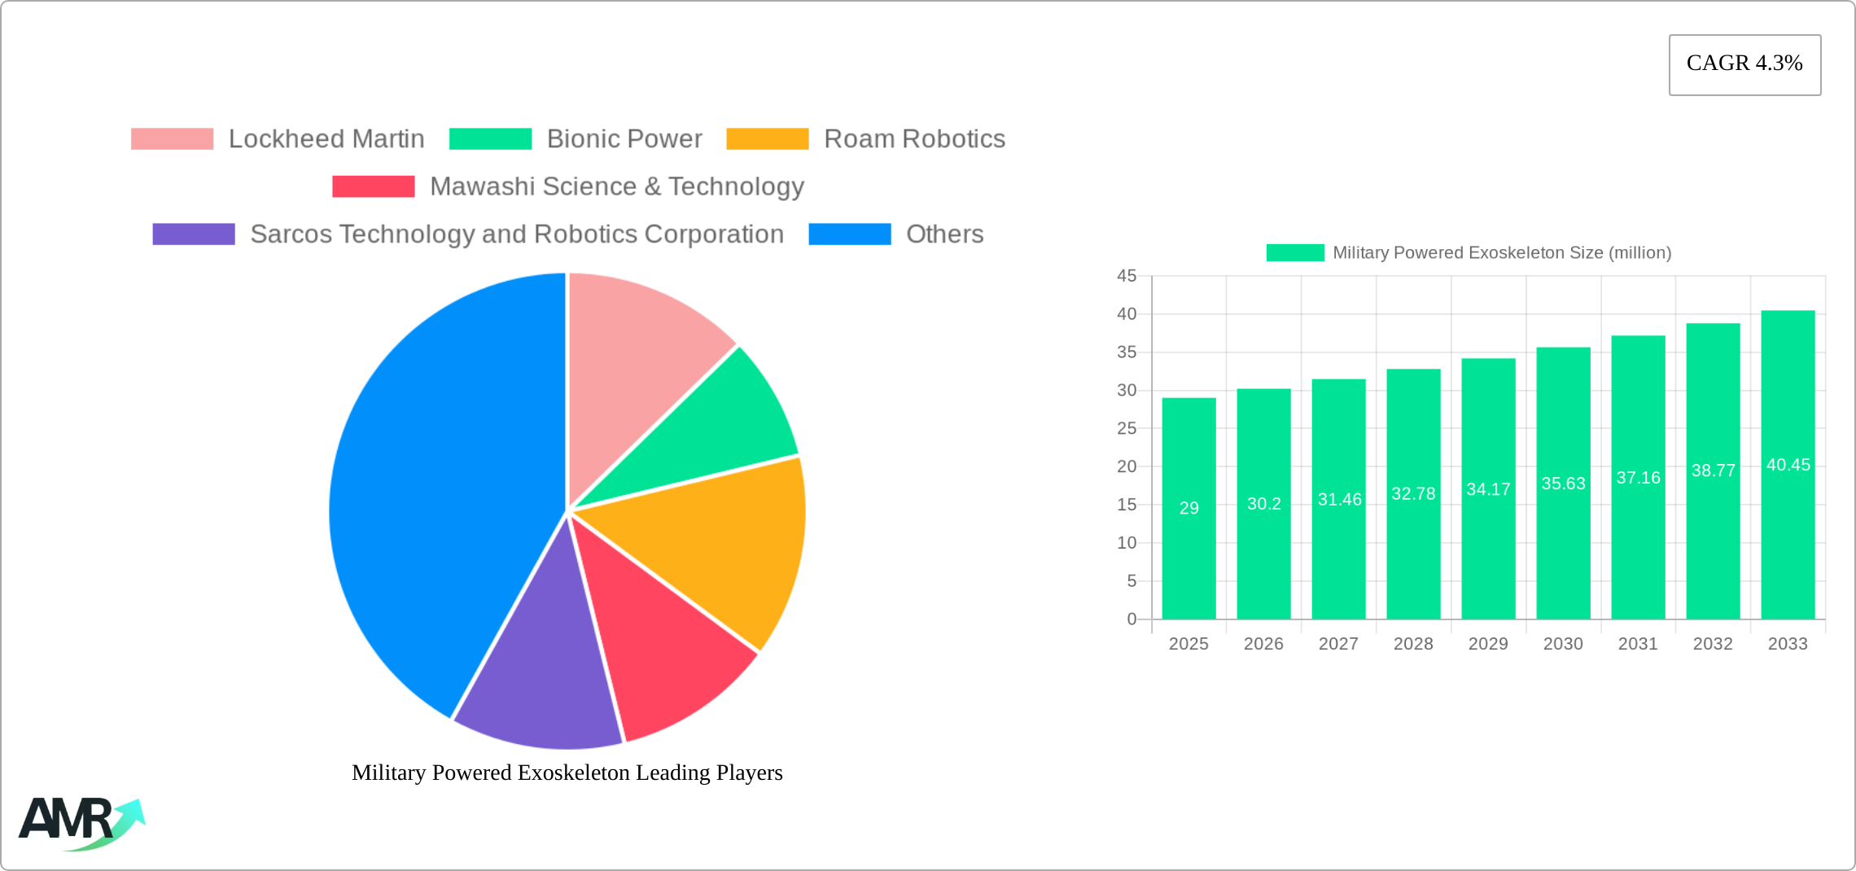Click the CAGR 4.3% box
Screen dimensions: 1856x871
[x=1744, y=64]
